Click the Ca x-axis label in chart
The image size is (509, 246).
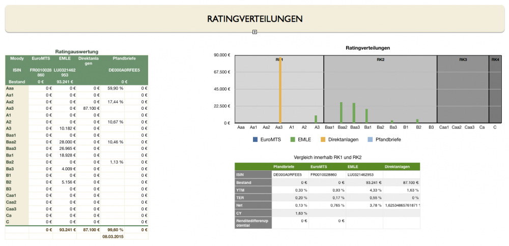[x=482, y=128]
